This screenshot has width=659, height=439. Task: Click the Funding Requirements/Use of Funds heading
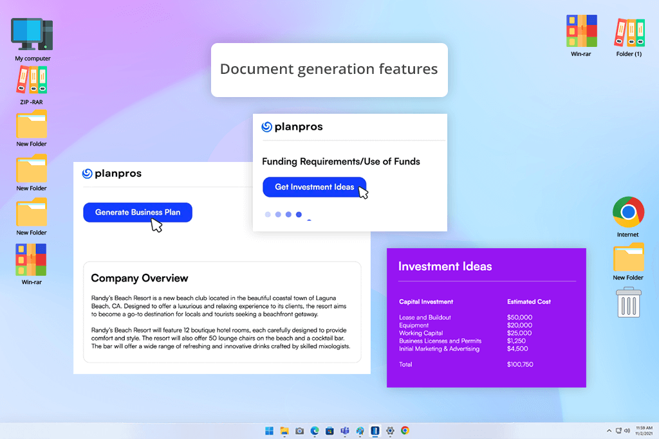[x=341, y=161]
